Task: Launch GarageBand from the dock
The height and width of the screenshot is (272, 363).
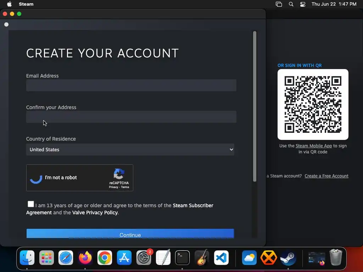Action: pos(202,258)
